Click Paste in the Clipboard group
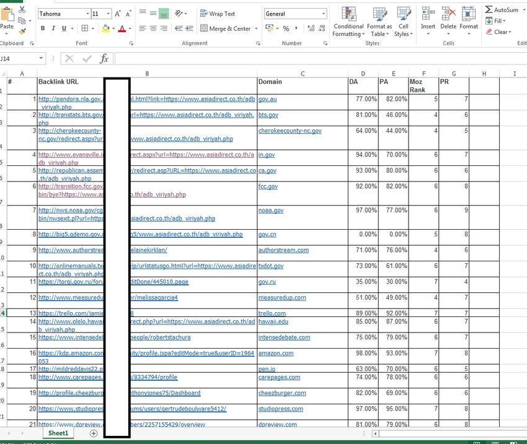The height and width of the screenshot is (444, 527). pyautogui.click(x=7, y=22)
